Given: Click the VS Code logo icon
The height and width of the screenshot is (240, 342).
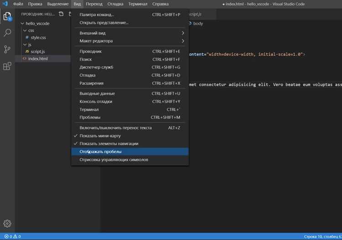Looking at the screenshot, I should point(5,4).
